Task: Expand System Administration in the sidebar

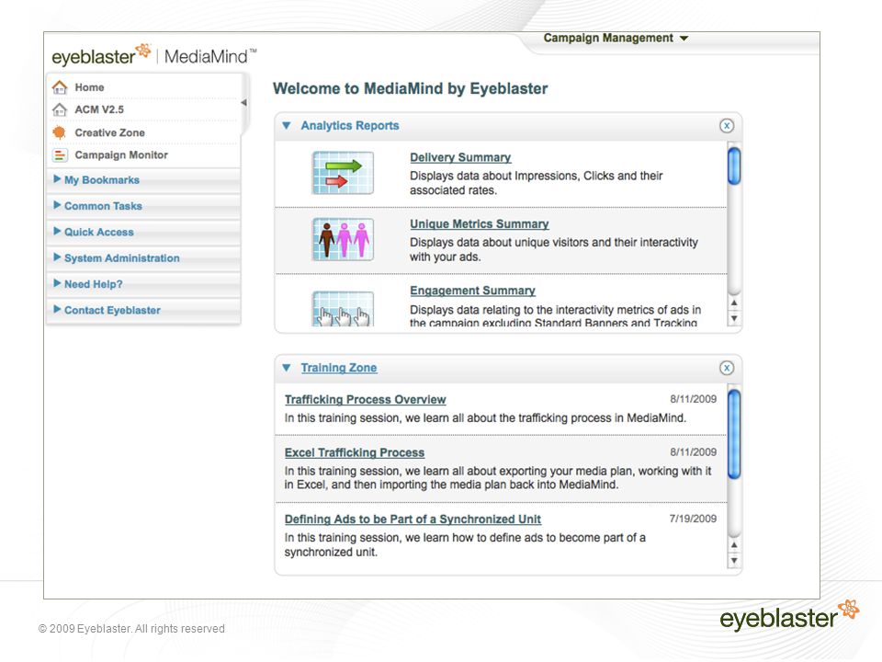Action: point(143,257)
